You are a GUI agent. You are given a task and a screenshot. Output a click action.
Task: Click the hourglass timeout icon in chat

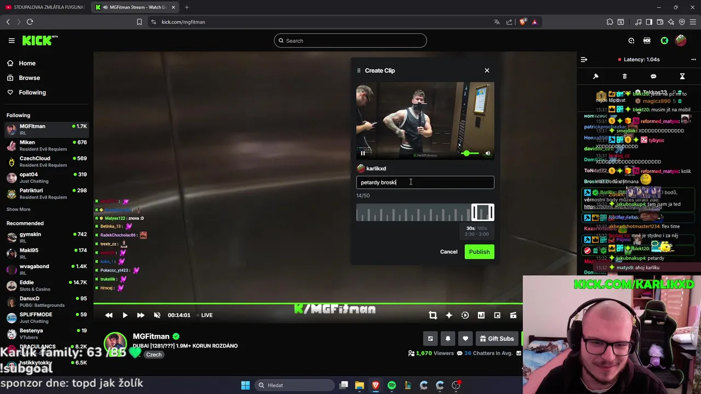[x=682, y=77]
